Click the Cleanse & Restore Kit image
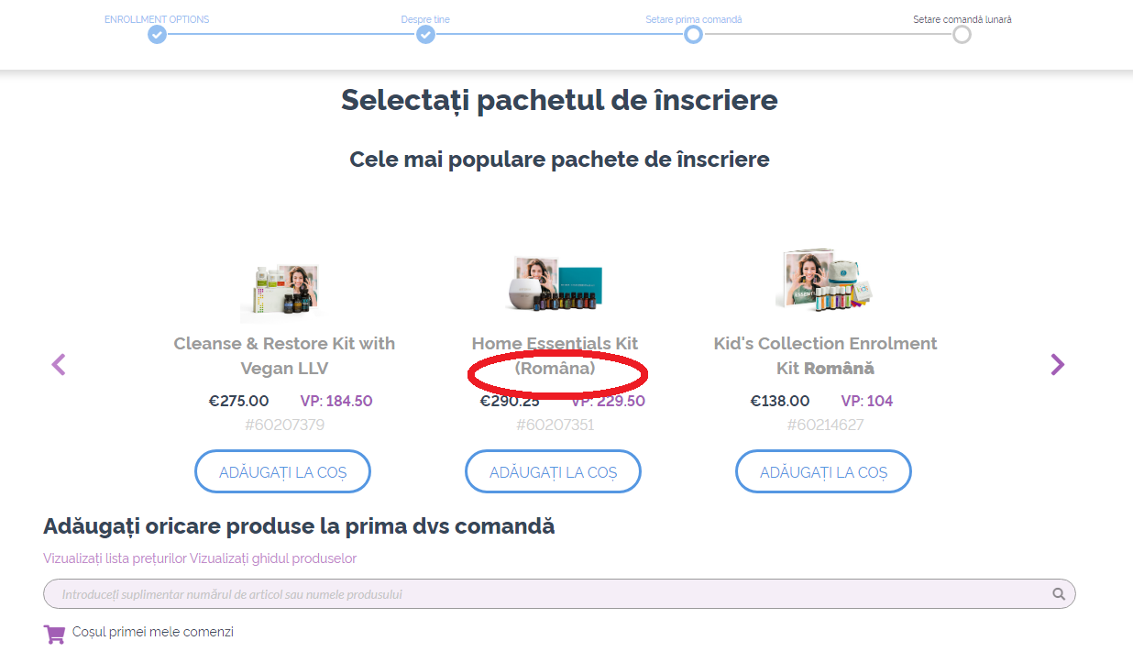1133x652 pixels. pyautogui.click(x=284, y=291)
